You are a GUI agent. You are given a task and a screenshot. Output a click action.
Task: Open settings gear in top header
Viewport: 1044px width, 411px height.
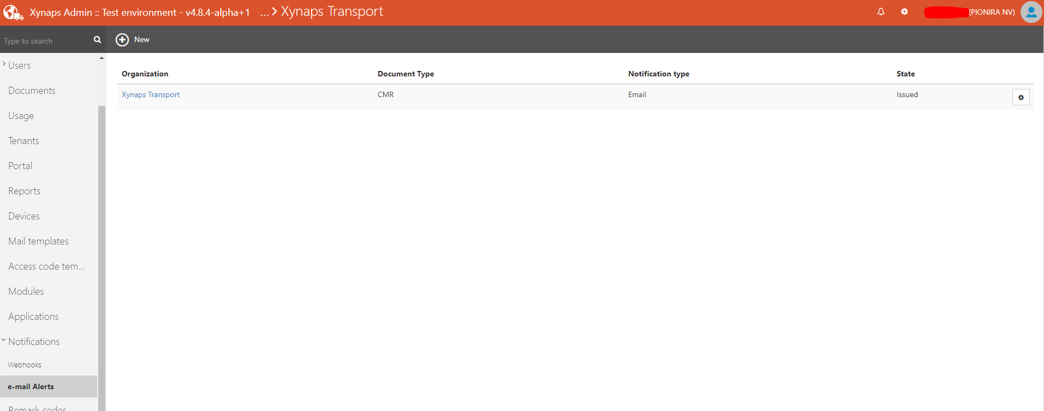click(904, 12)
